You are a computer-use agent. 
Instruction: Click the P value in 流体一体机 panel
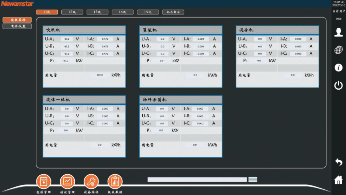(x=66, y=130)
